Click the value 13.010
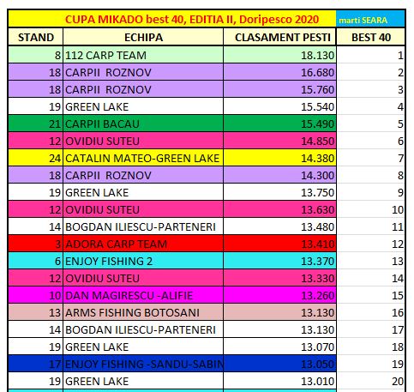The image size is (414, 392). click(279, 381)
